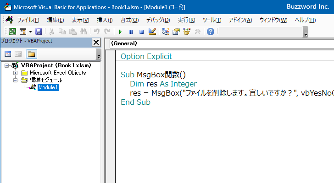
Task: Close the プロジェクト - VBAProject pane
Action: [96, 43]
